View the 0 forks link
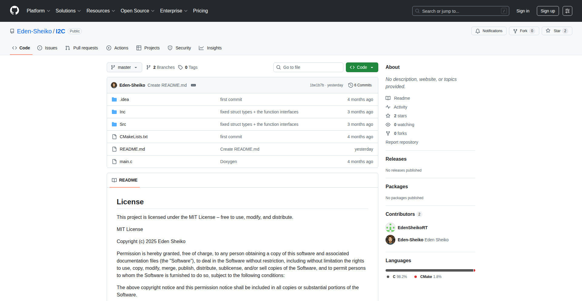The width and height of the screenshot is (582, 301). point(396,133)
